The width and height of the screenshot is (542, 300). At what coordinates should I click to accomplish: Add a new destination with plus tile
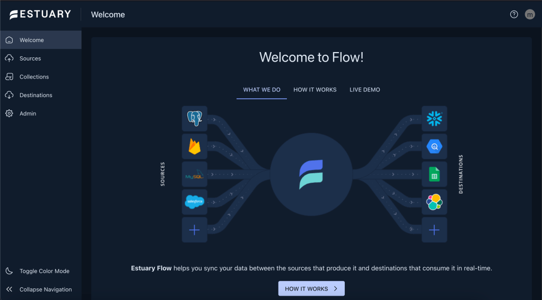point(434,230)
